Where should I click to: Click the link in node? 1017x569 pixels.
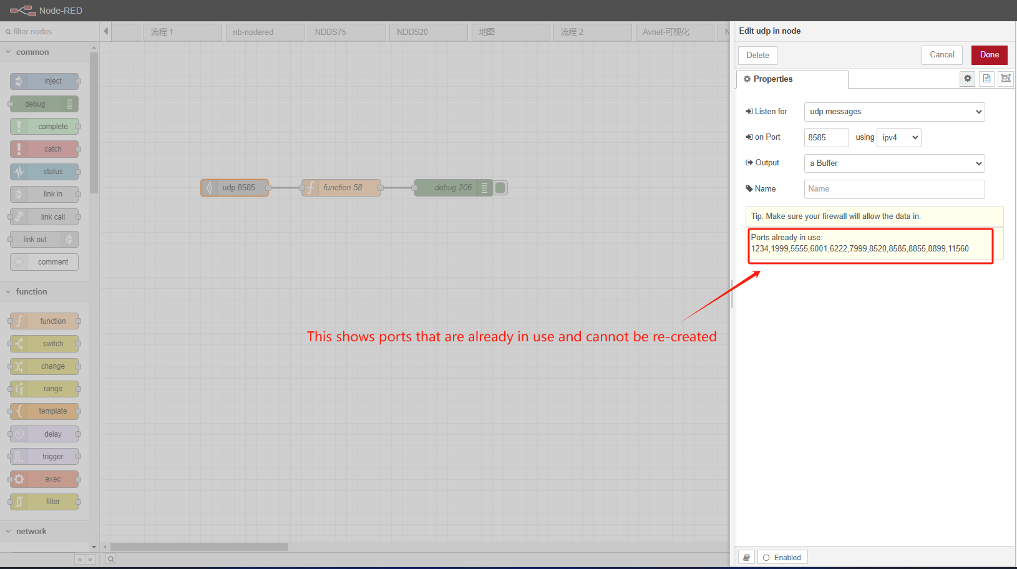coord(44,194)
